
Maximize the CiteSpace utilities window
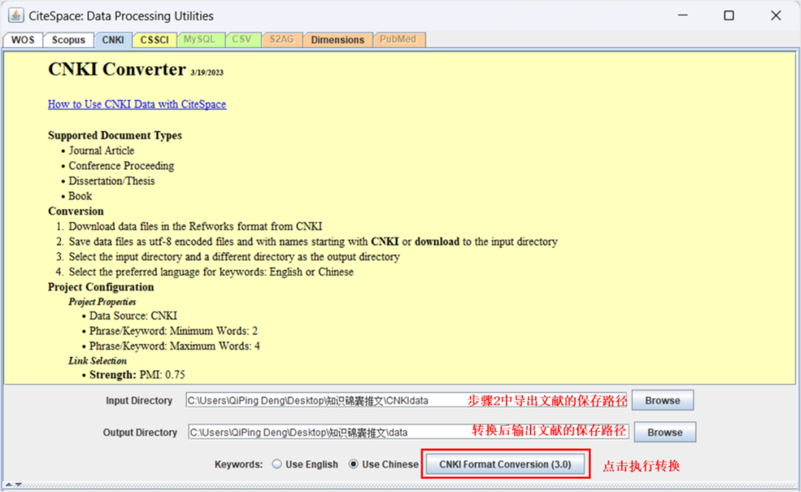pyautogui.click(x=729, y=16)
